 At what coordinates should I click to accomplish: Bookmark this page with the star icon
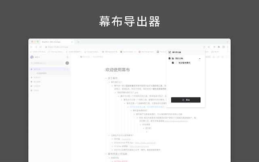coord(209,47)
